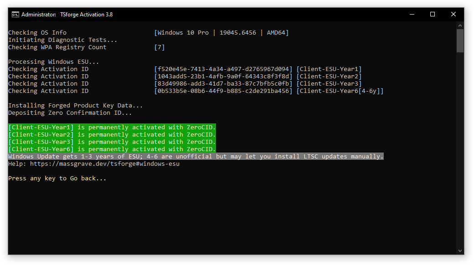The width and height of the screenshot is (474, 265).
Task: Click the green Client-ESU-Year3 activated line
Action: coord(112,142)
